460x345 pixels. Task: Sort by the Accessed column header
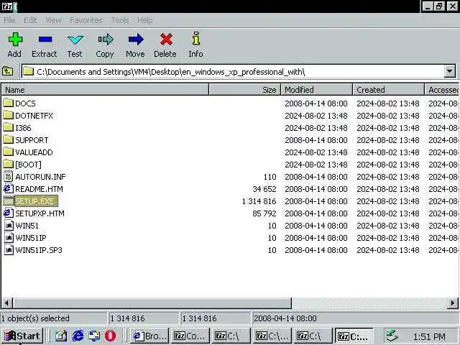coord(443,89)
